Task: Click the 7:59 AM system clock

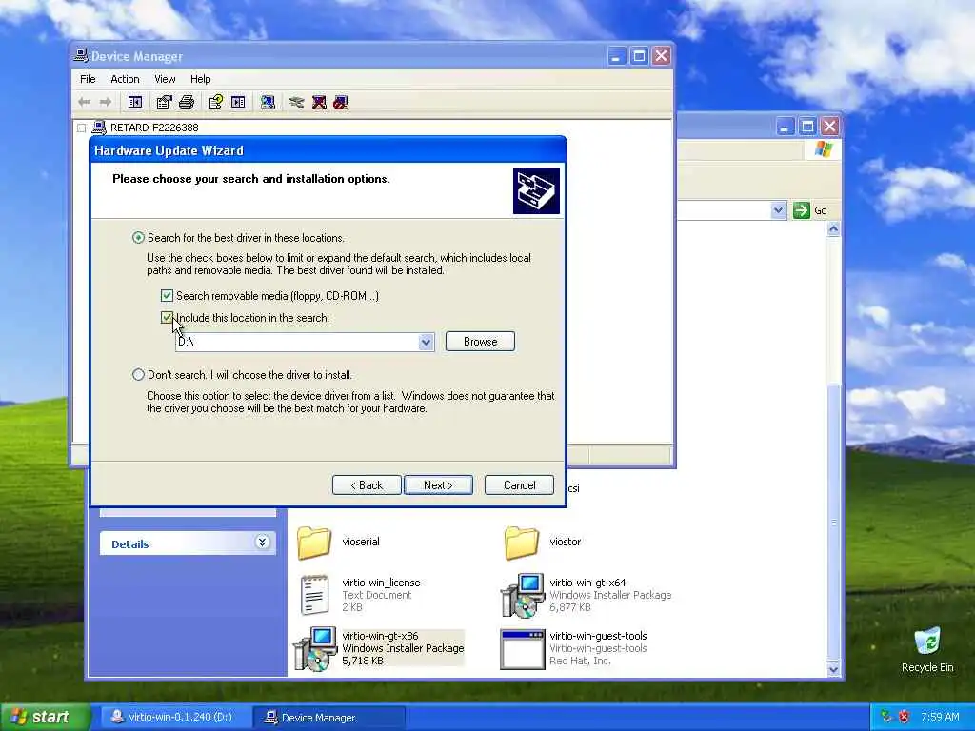Action: [940, 717]
